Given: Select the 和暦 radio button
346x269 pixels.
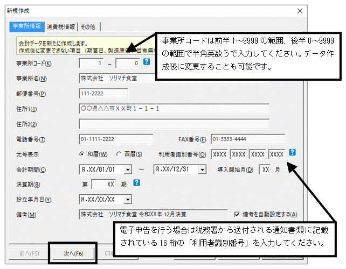Looking at the screenshot, I should [82, 154].
